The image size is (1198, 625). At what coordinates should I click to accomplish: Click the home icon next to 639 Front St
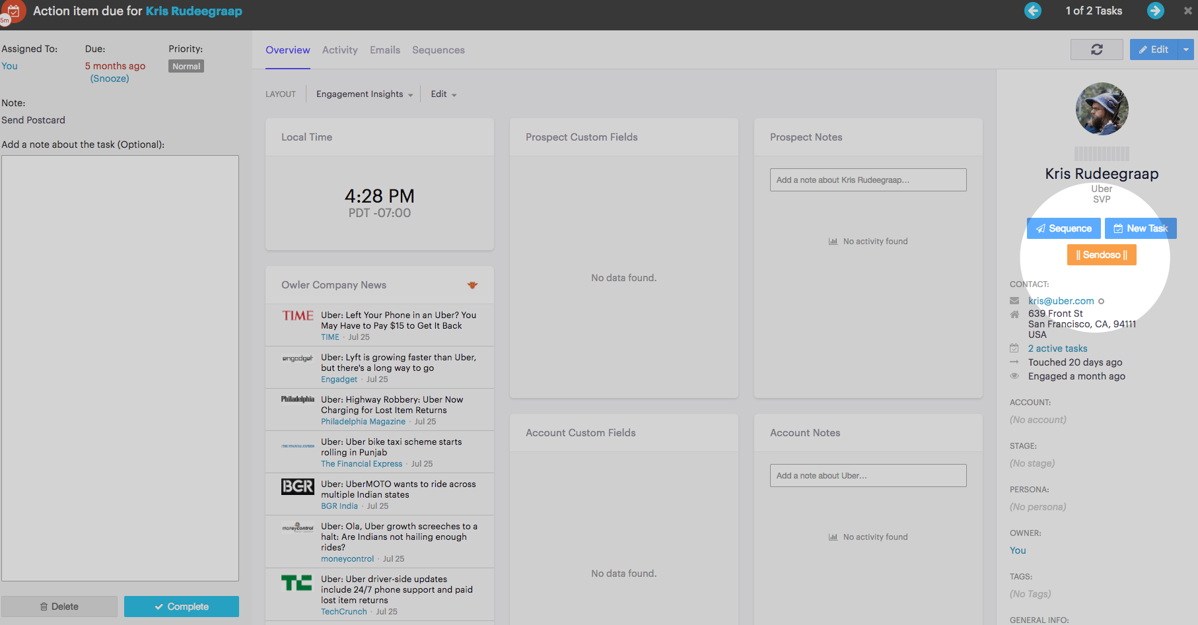click(x=1015, y=314)
